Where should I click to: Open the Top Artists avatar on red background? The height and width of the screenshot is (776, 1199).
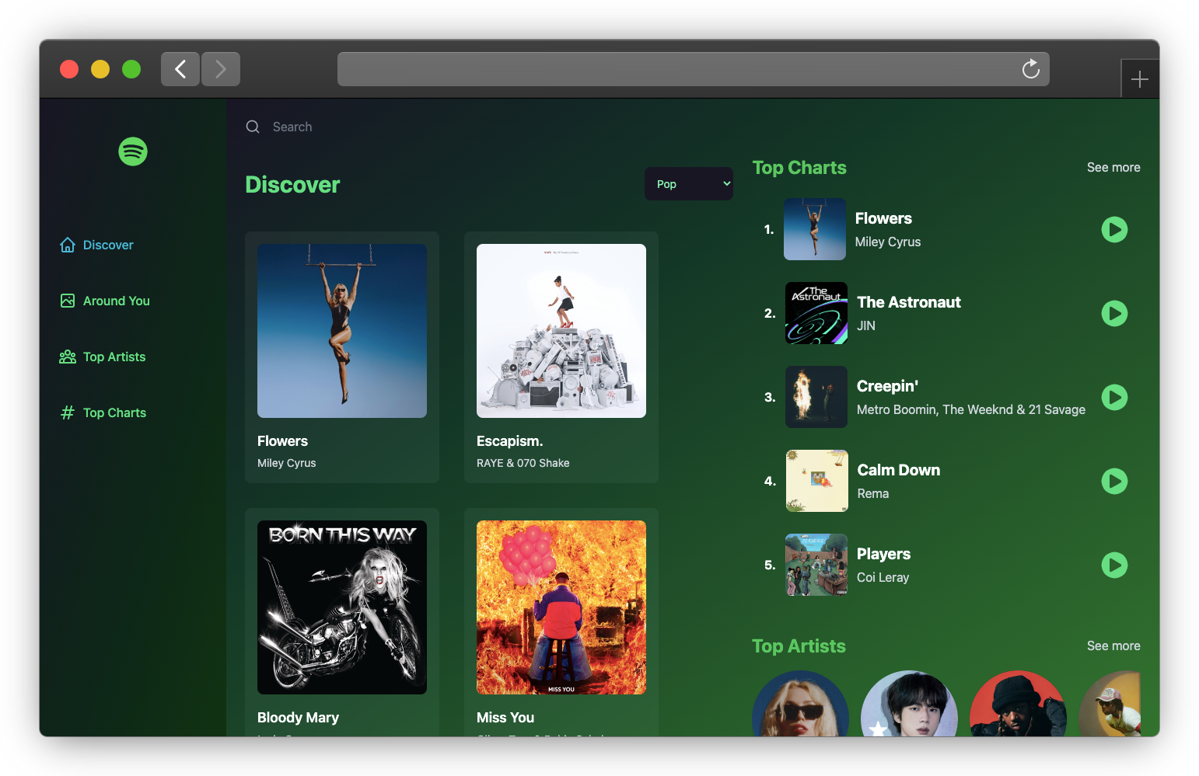click(1018, 704)
